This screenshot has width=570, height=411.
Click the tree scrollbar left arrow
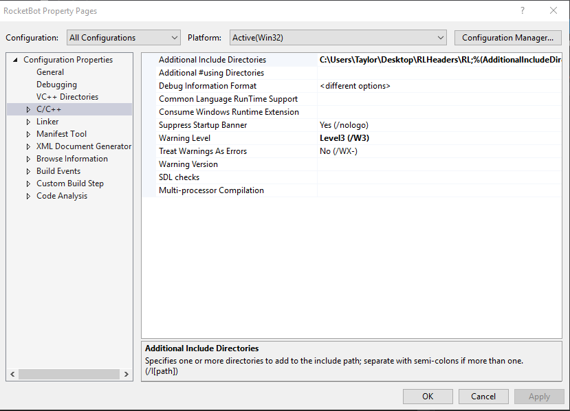pyautogui.click(x=12, y=374)
